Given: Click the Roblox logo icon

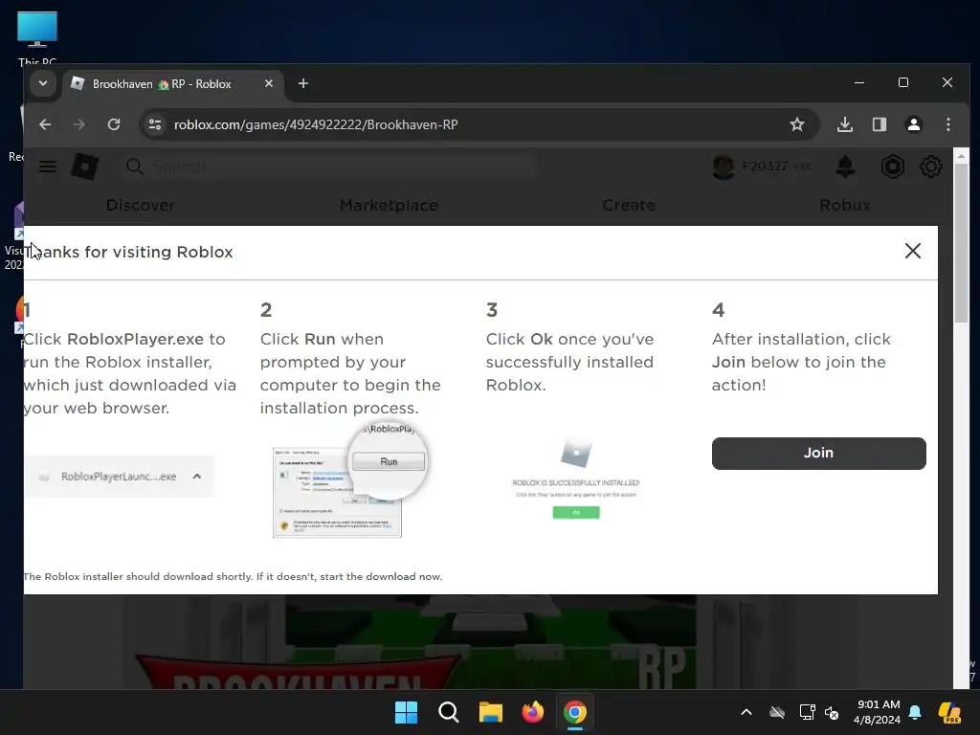Looking at the screenshot, I should click(85, 167).
